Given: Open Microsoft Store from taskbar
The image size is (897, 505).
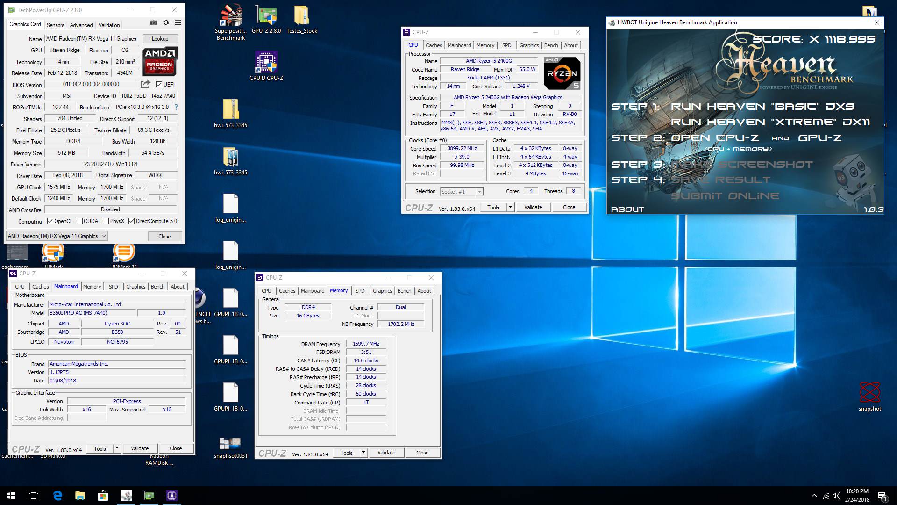Looking at the screenshot, I should click(x=103, y=496).
